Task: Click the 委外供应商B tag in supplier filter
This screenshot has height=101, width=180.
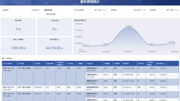Action: [51, 14]
